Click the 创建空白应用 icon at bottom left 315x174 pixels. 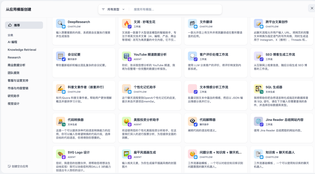click(x=9, y=166)
